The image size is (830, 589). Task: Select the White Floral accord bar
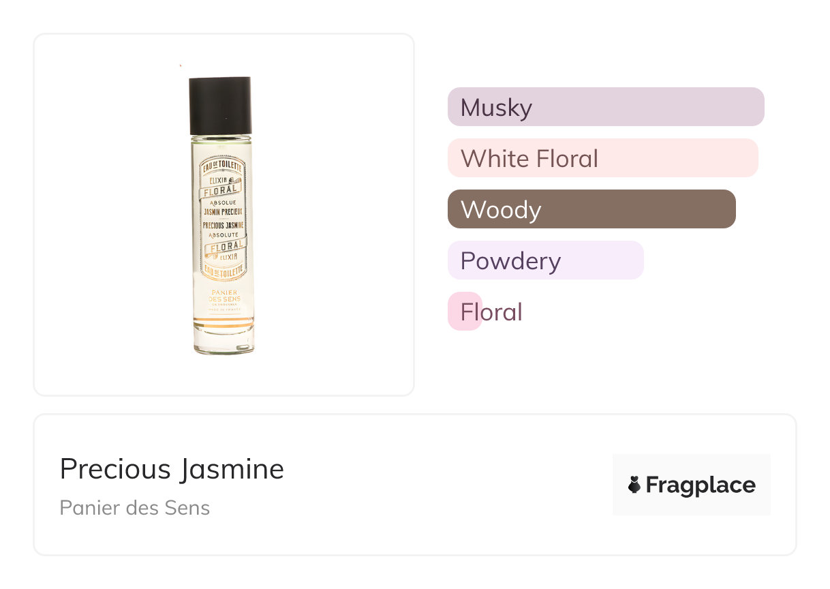[x=602, y=158]
